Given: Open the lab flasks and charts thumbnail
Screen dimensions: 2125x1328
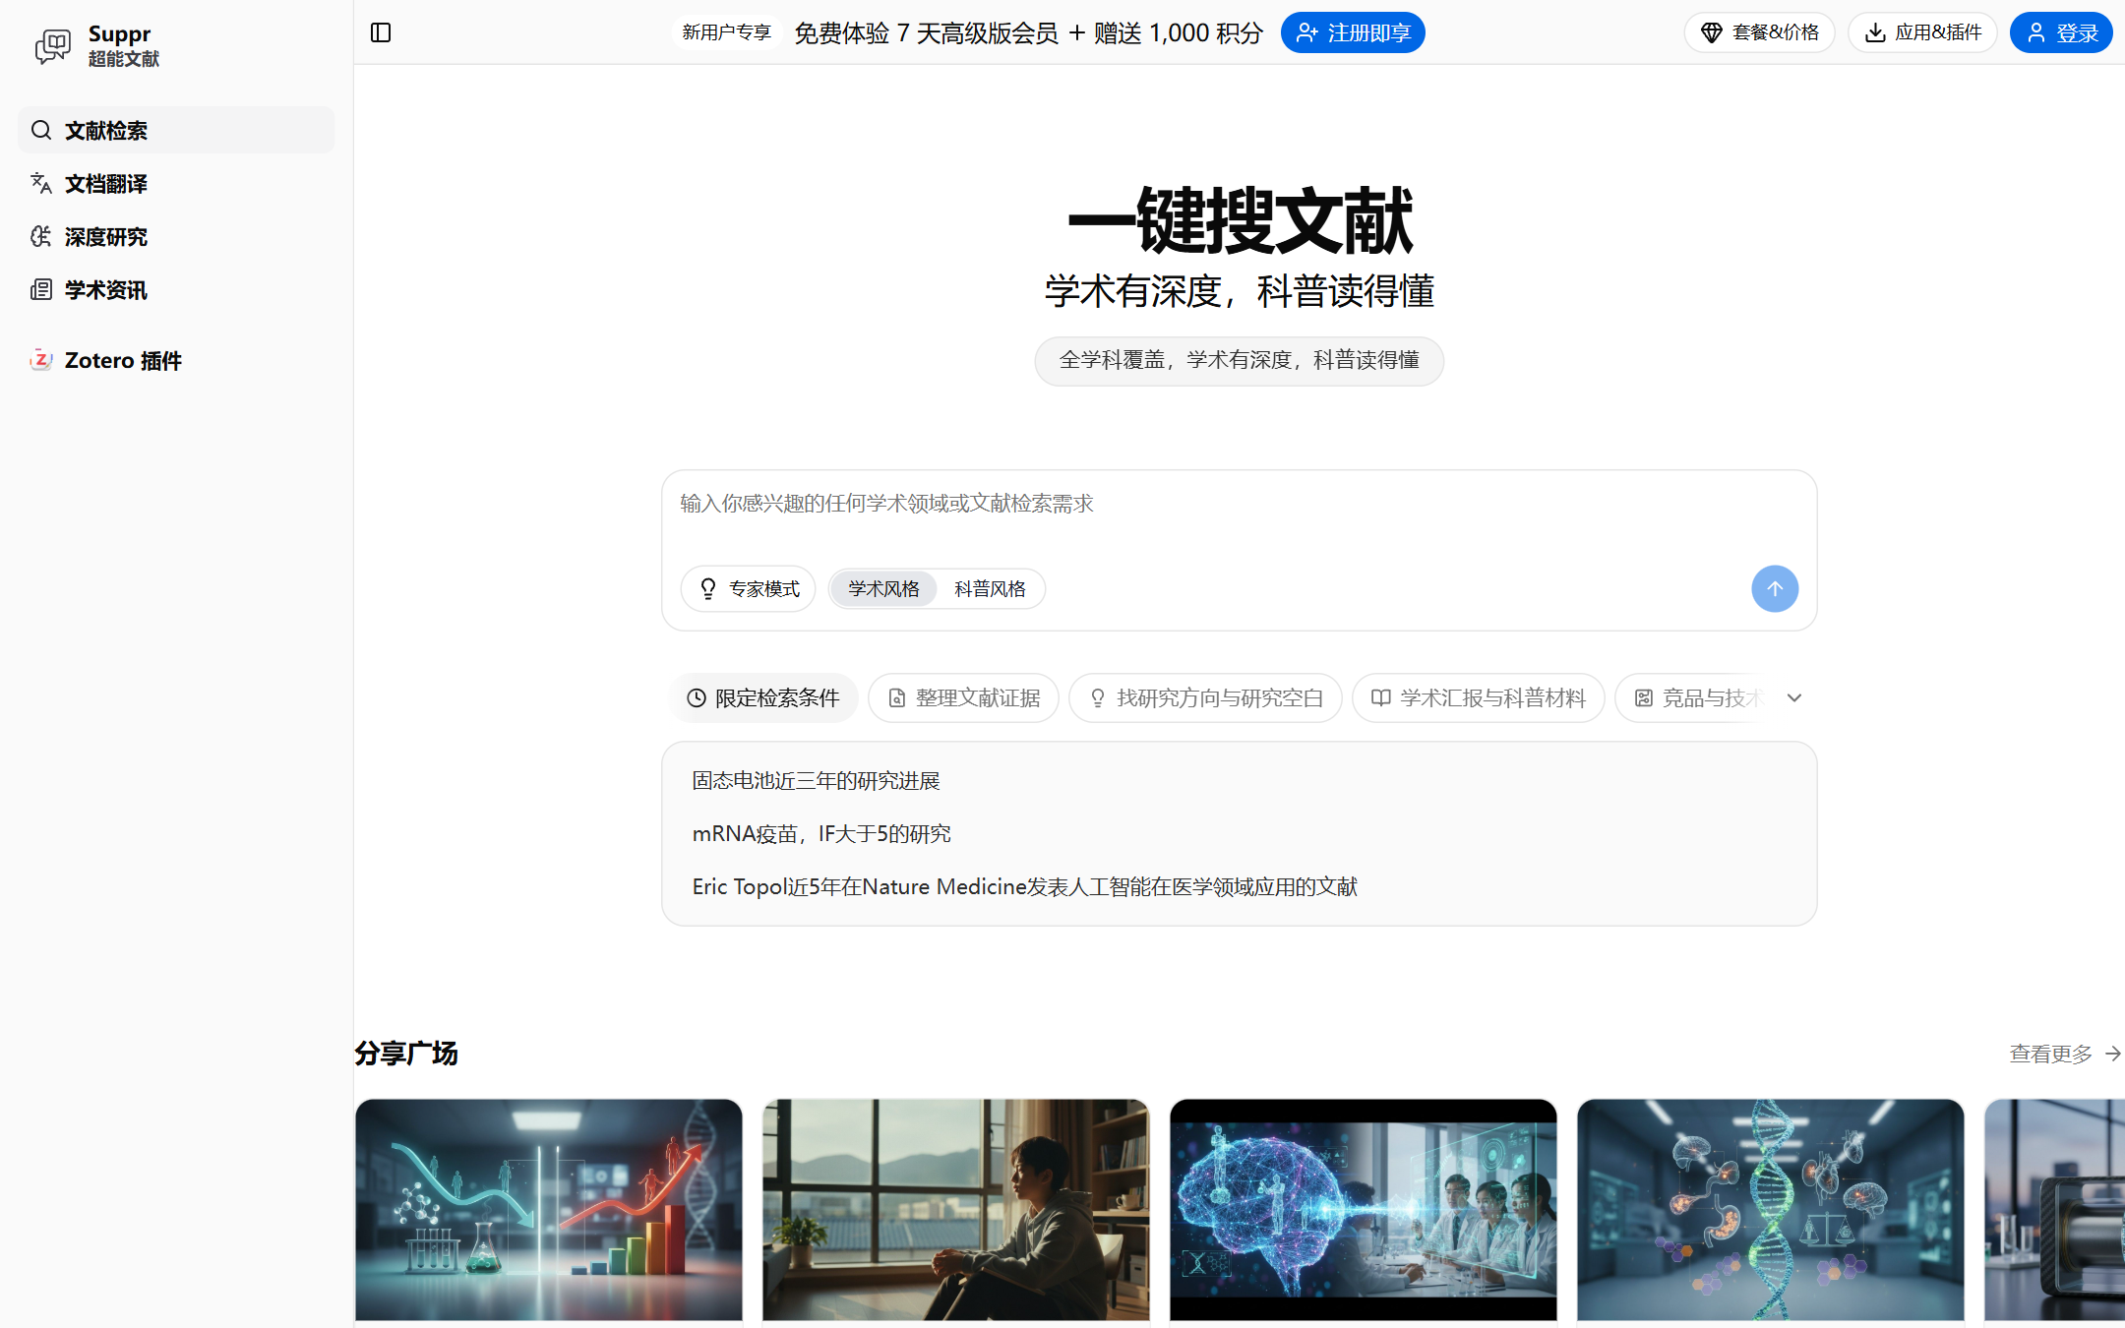Looking at the screenshot, I should (x=549, y=1210).
